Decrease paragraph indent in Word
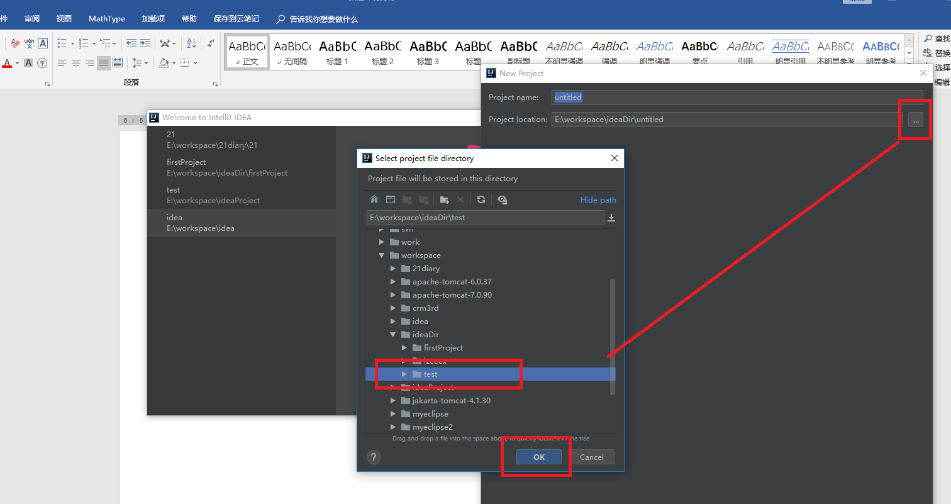Image resolution: width=951 pixels, height=504 pixels. pos(131,43)
